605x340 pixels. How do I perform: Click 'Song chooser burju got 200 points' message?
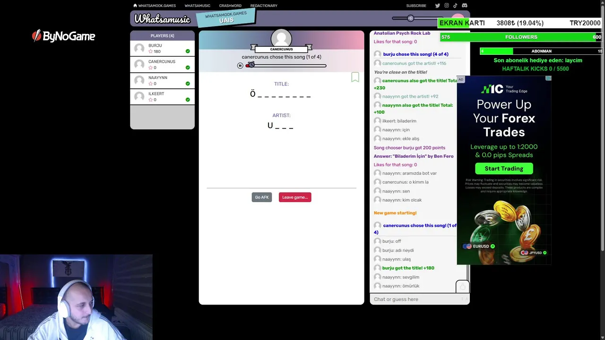[409, 148]
